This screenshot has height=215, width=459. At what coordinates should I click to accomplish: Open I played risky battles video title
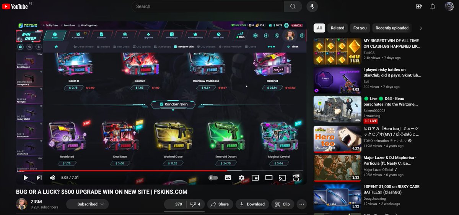tap(391, 73)
